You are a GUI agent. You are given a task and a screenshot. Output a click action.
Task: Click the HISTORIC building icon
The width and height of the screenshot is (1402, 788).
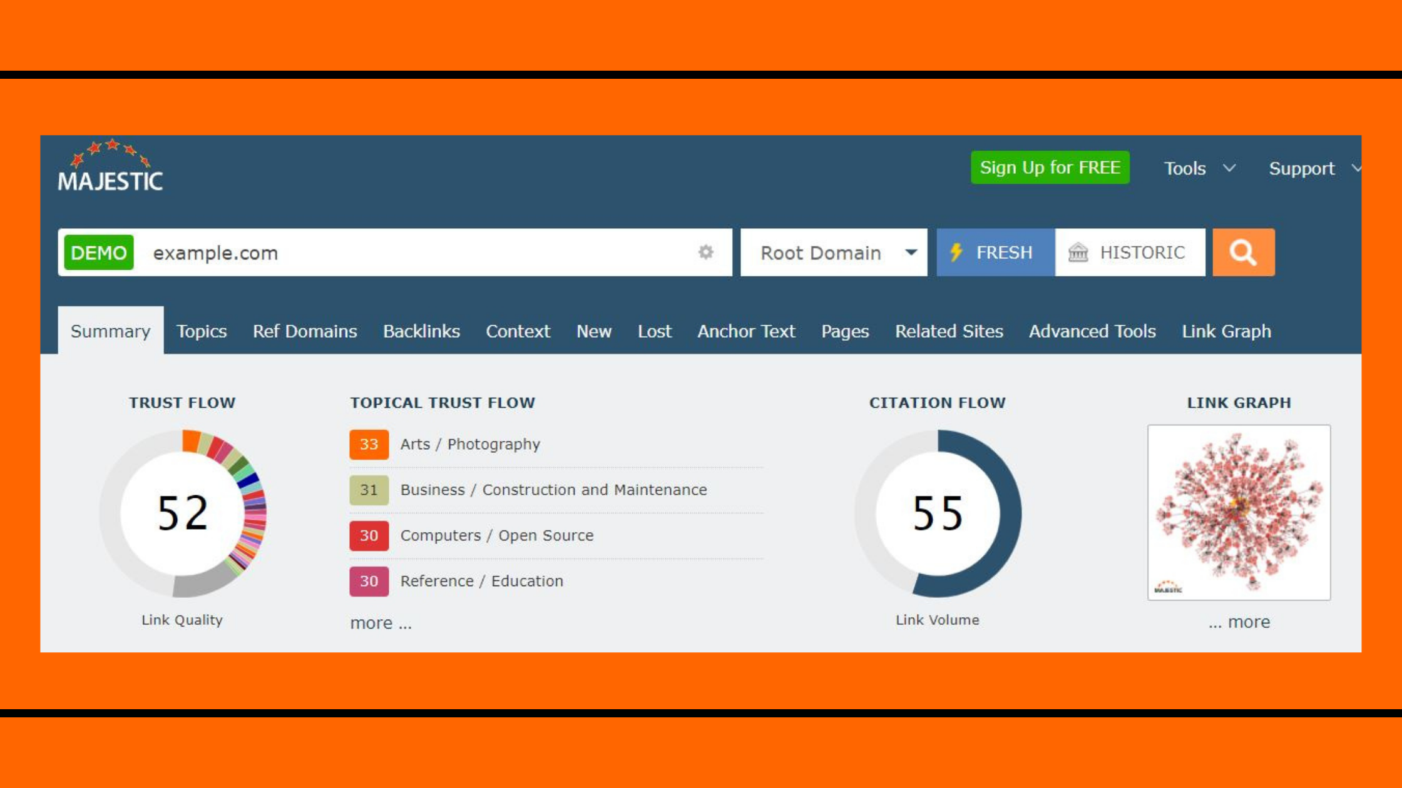[x=1078, y=252]
